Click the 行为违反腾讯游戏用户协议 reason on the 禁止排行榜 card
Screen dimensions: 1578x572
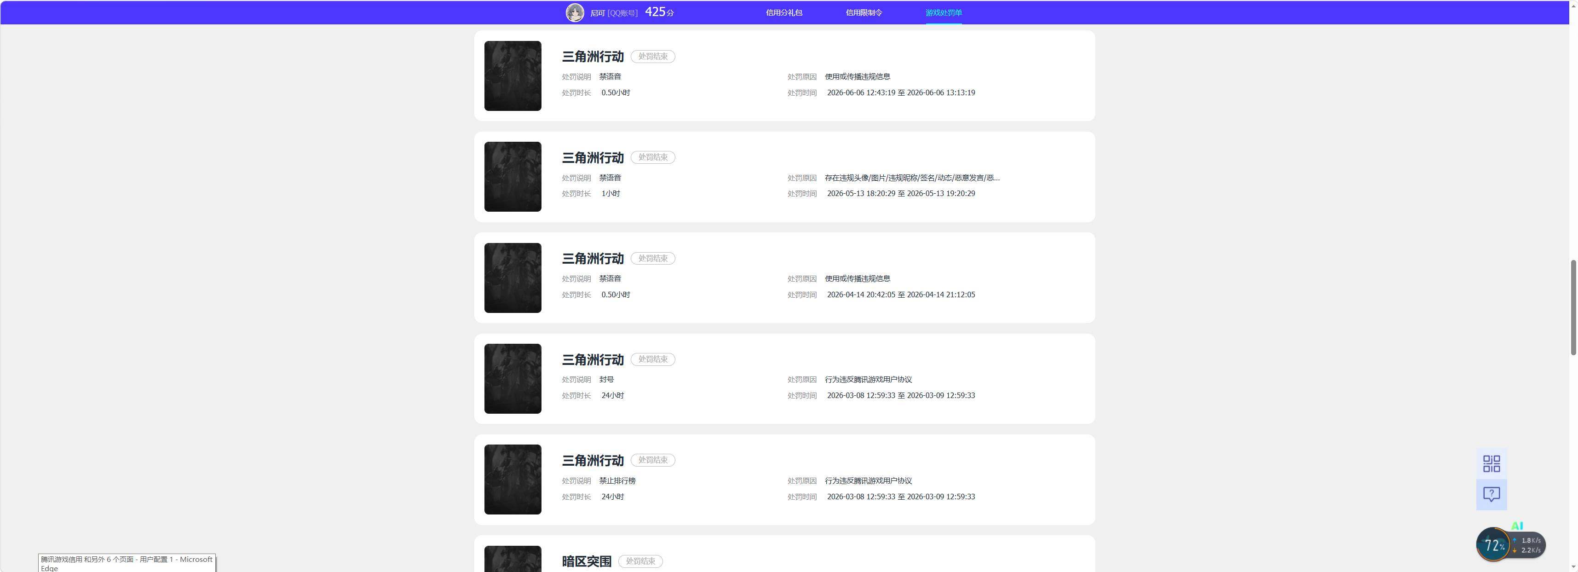[868, 481]
